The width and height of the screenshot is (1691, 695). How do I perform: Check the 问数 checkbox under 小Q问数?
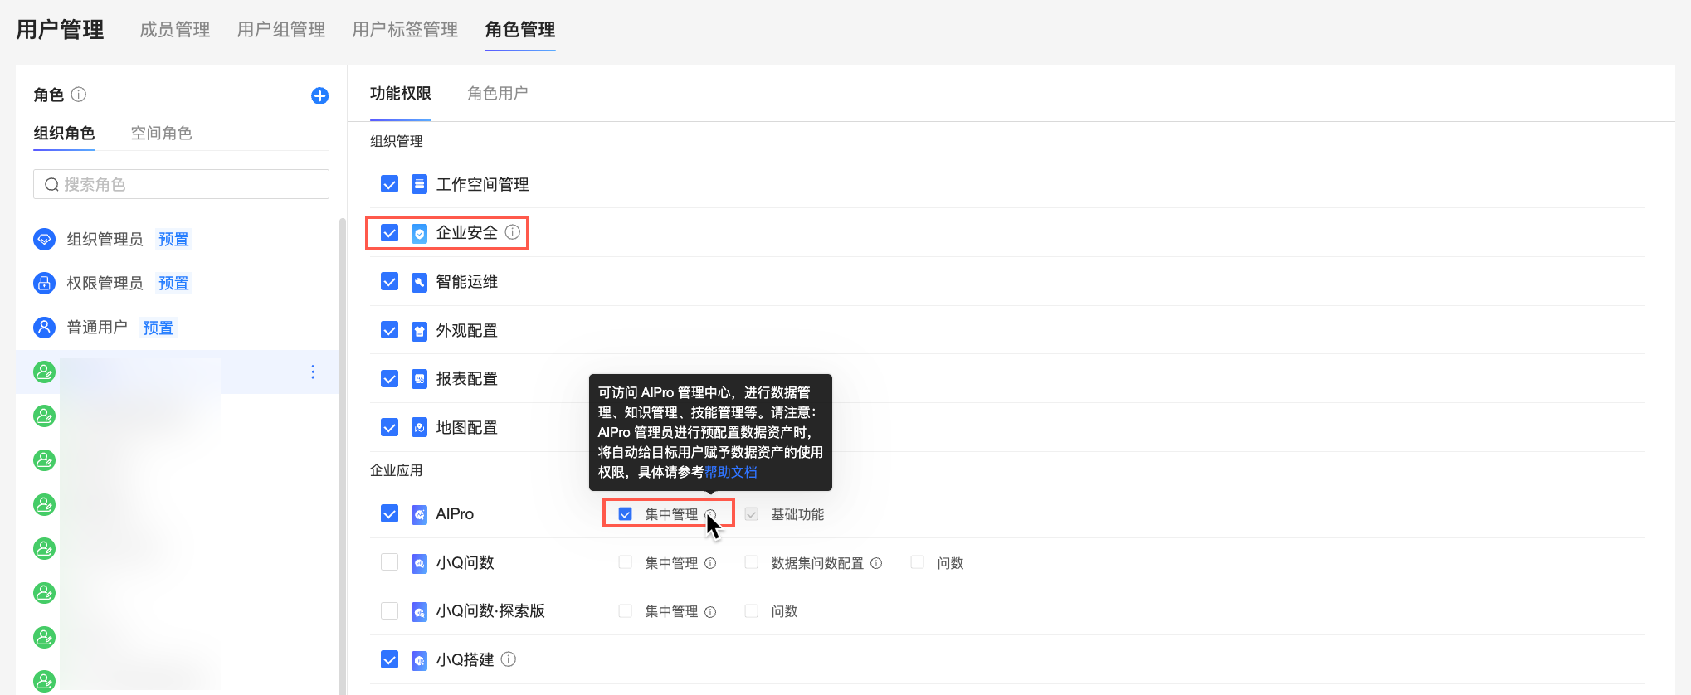pyautogui.click(x=918, y=562)
